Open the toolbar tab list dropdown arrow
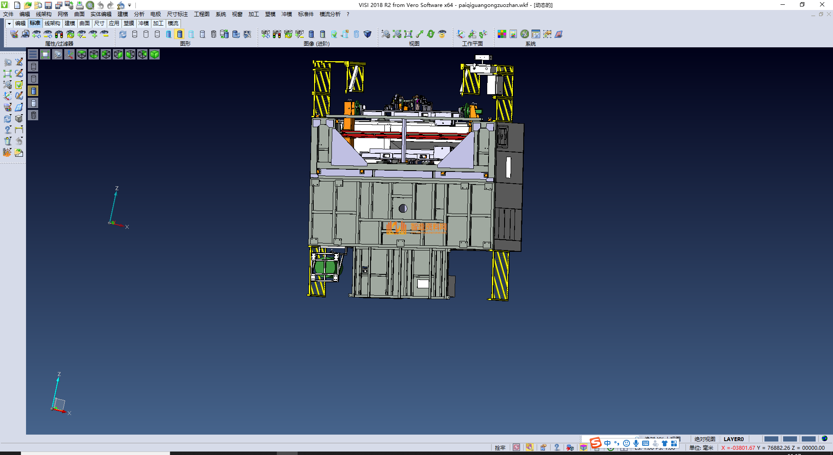This screenshot has width=833, height=455. [9, 23]
